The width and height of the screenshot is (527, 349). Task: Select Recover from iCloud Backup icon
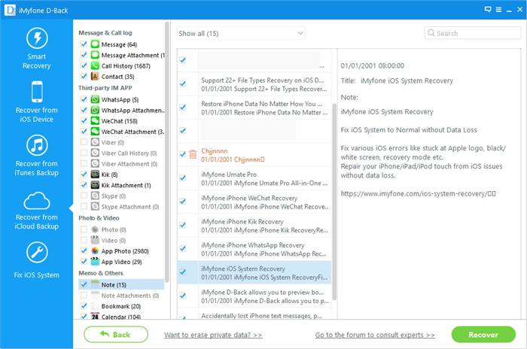[x=37, y=200]
